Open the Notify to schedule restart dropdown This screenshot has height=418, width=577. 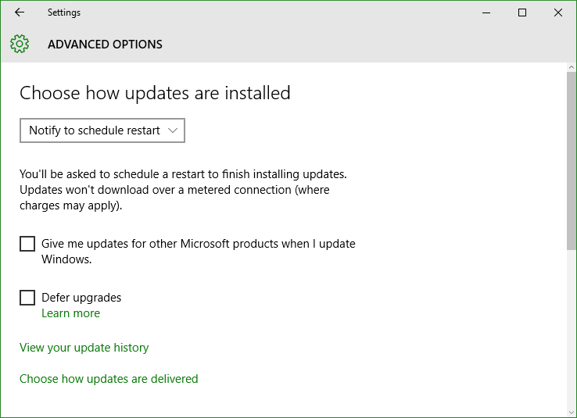tap(102, 130)
